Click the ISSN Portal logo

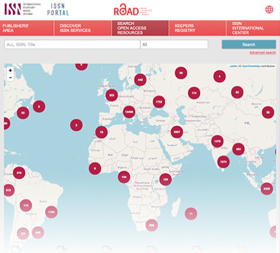coord(58,10)
